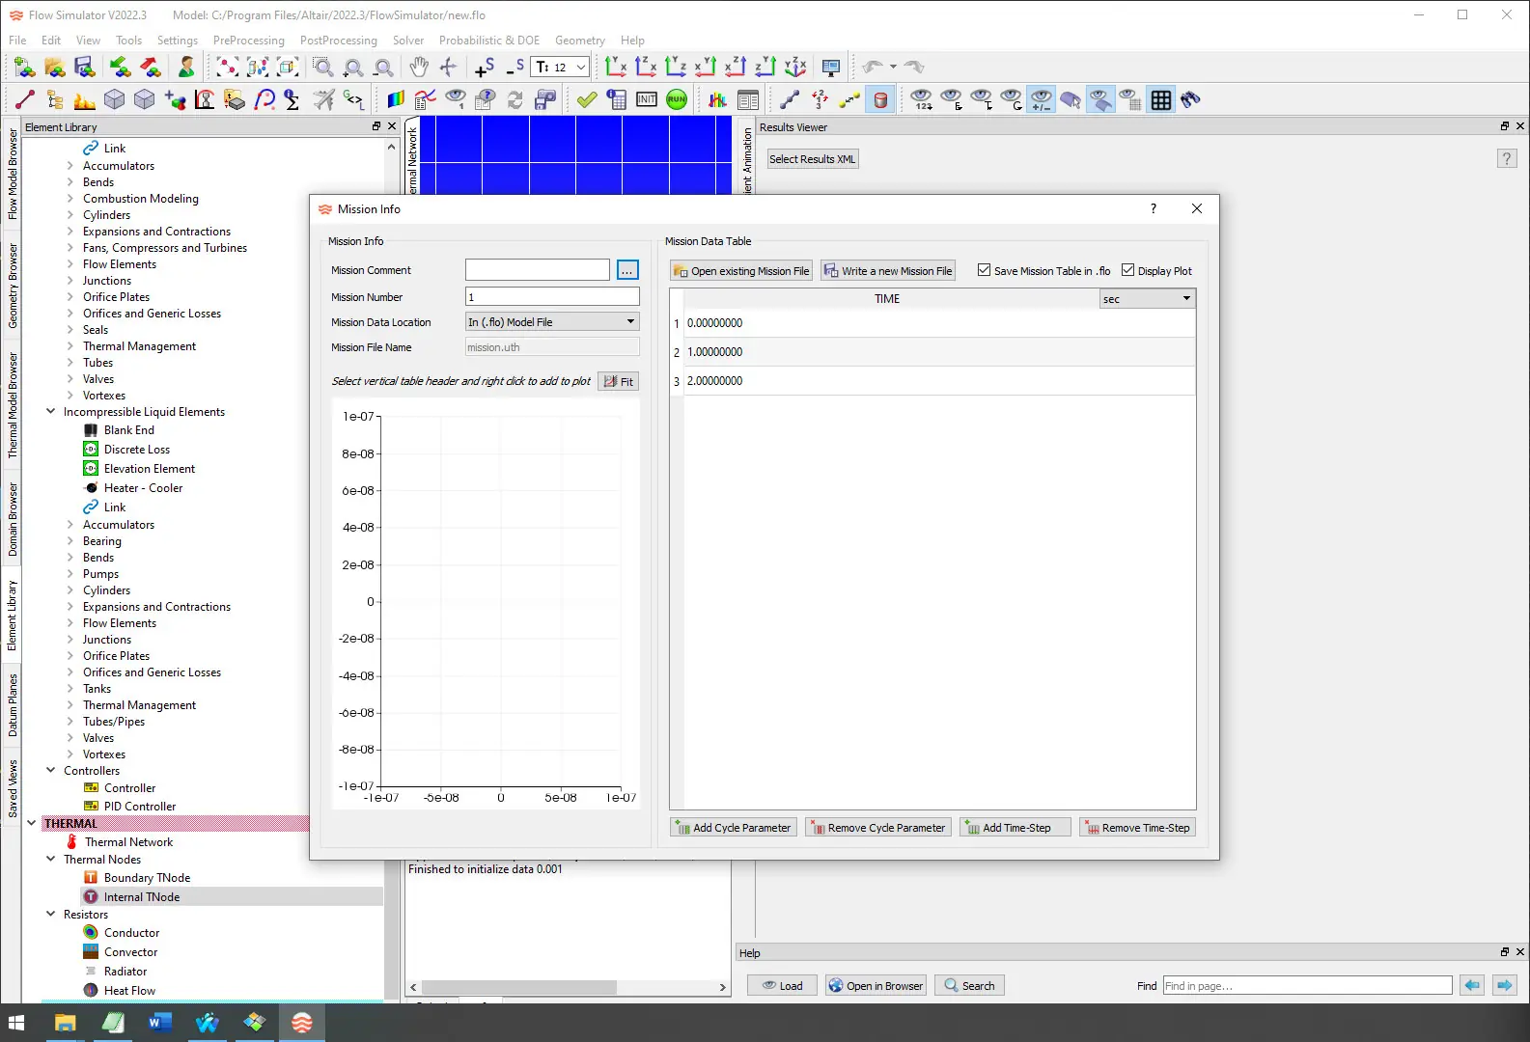
Task: Toggle the grid display icon
Action: coord(1160,99)
